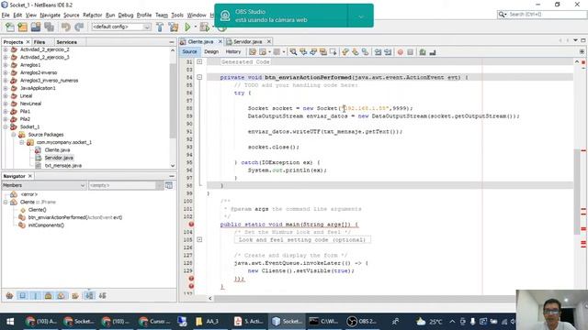Switch to History view
The width and height of the screenshot is (588, 330).
coord(233,51)
